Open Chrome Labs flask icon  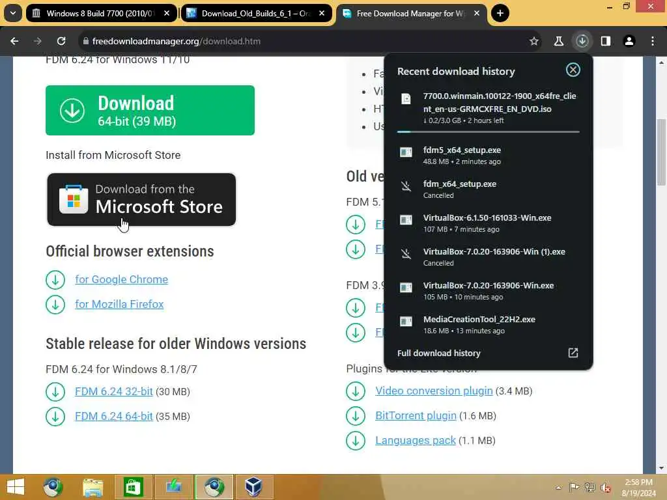coord(558,41)
